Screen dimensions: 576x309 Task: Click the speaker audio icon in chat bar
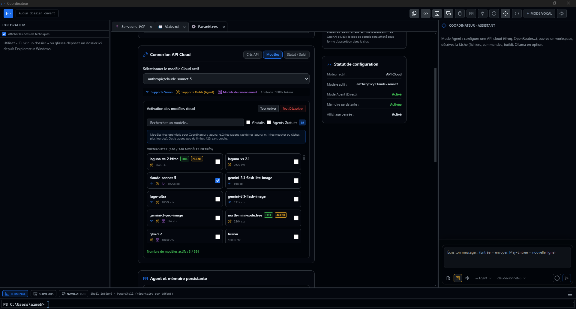point(467,278)
